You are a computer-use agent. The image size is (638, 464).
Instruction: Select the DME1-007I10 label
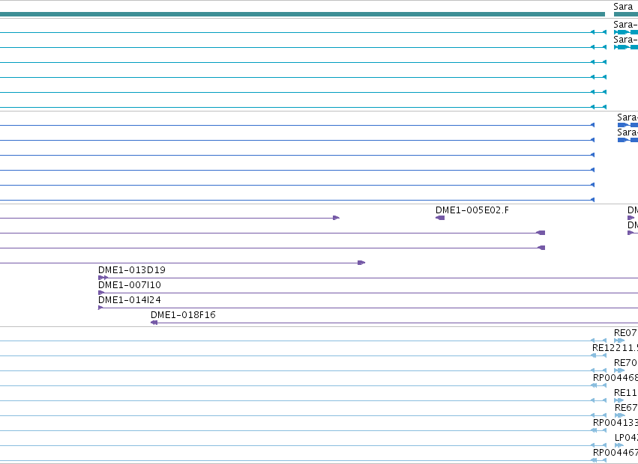(130, 285)
